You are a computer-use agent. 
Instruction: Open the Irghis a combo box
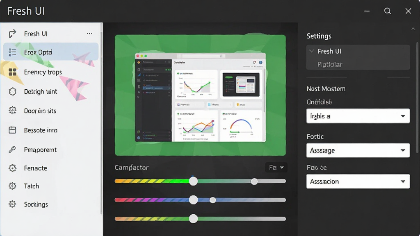point(358,116)
